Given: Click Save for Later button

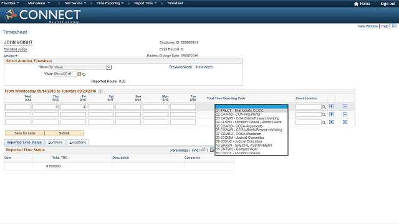Looking at the screenshot, I should point(25,133).
